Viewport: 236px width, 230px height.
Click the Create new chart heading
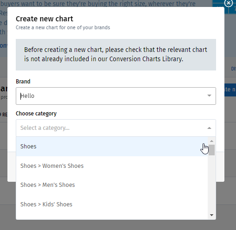tap(45, 19)
